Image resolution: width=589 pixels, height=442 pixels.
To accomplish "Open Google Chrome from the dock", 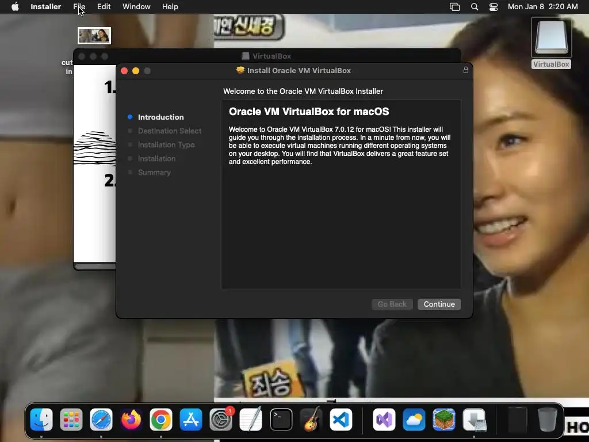I will pyautogui.click(x=161, y=420).
